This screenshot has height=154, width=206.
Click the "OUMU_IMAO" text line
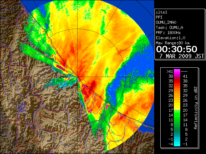pos(166,22)
